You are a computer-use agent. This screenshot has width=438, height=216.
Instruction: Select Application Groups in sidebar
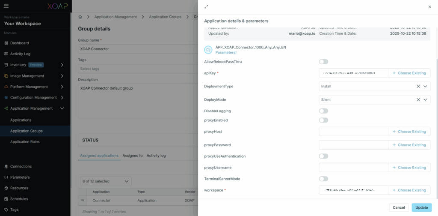(x=26, y=131)
